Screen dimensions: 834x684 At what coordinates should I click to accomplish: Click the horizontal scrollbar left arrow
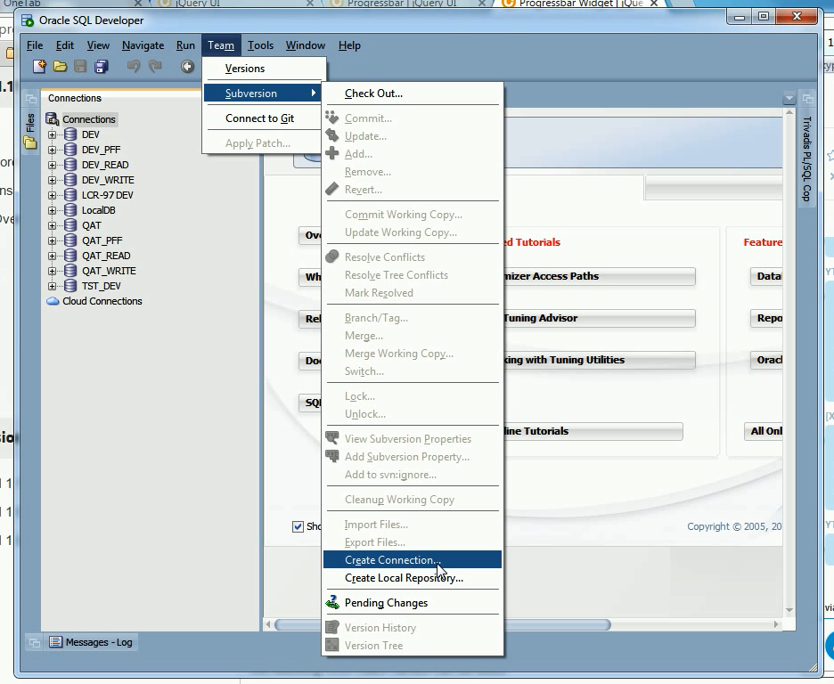click(x=268, y=624)
